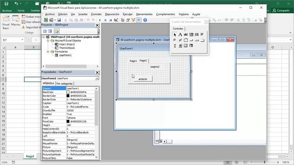Open the Archivo menu in the VBA editor
294x165 pixels.
click(x=50, y=14)
